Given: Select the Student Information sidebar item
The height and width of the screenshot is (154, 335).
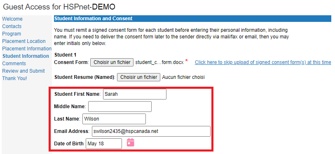Looking at the screenshot, I should (26, 56).
